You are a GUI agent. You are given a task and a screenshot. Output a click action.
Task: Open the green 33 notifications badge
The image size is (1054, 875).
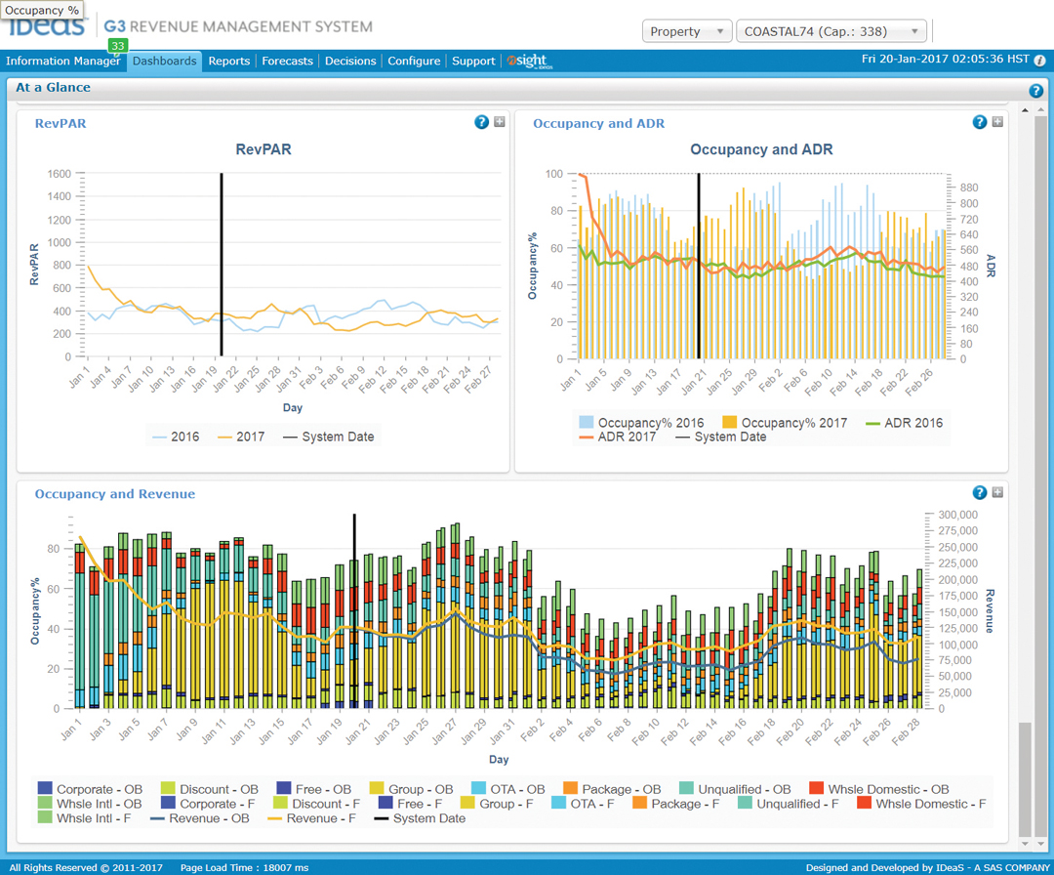[x=118, y=46]
